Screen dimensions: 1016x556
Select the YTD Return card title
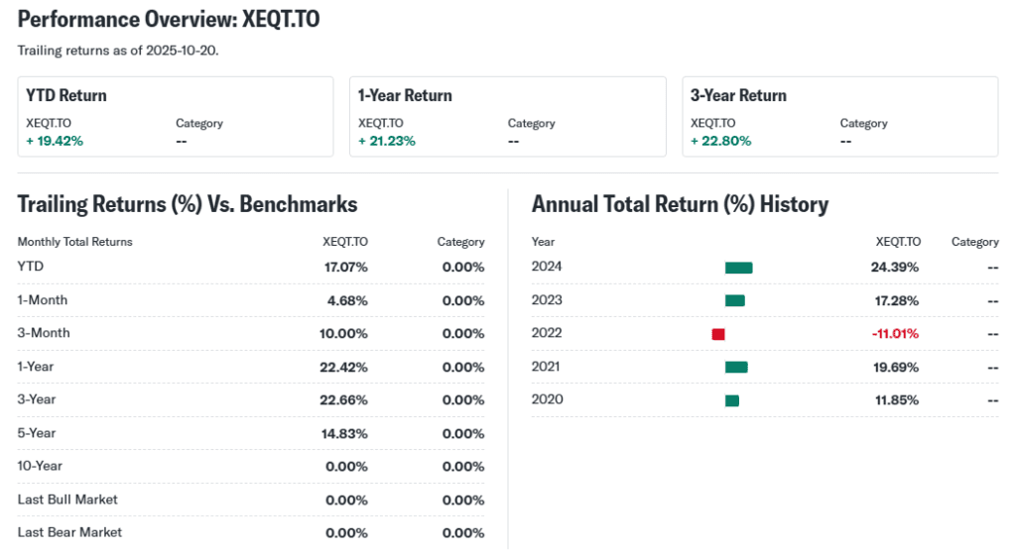point(66,96)
